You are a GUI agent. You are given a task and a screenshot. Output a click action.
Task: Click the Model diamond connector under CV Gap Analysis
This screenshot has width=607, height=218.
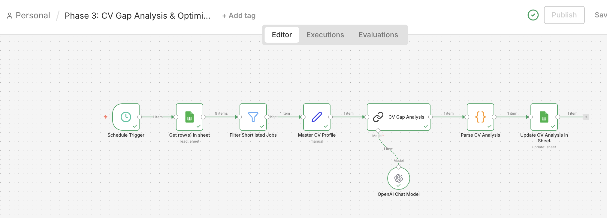pyautogui.click(x=378, y=131)
